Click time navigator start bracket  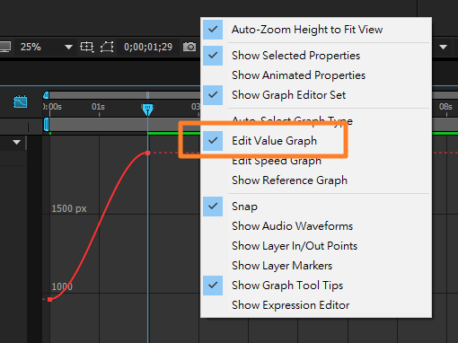(x=46, y=95)
